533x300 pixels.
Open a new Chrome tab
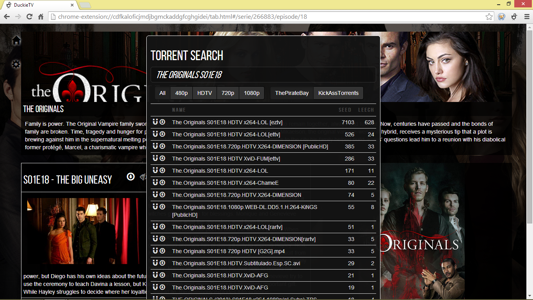[85, 5]
